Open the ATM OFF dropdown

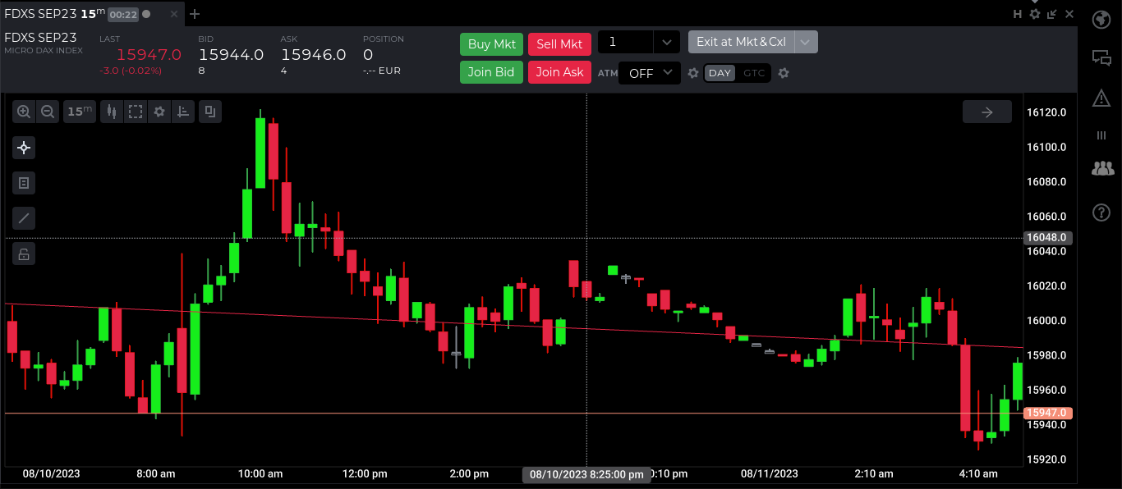(x=650, y=73)
